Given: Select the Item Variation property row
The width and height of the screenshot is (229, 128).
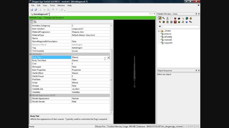Looking at the screenshot, I should (x=71, y=29).
